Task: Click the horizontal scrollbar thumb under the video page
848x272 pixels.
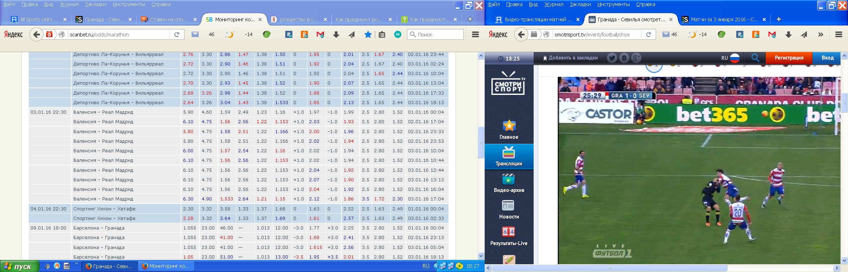Action: [x=610, y=268]
